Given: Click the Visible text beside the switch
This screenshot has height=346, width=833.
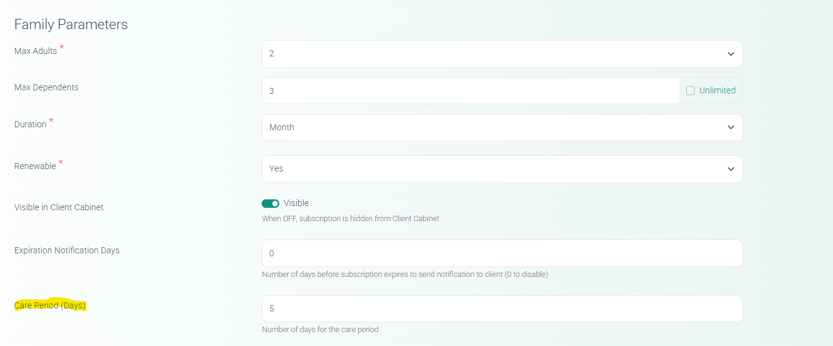Looking at the screenshot, I should (x=296, y=203).
